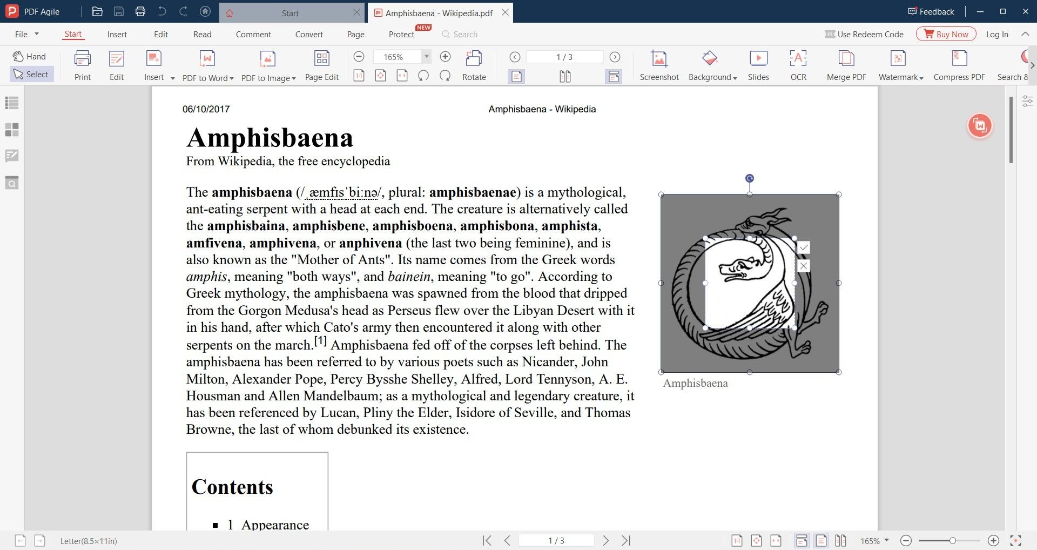Open the find panel in sidebar
1037x550 pixels.
pyautogui.click(x=12, y=183)
